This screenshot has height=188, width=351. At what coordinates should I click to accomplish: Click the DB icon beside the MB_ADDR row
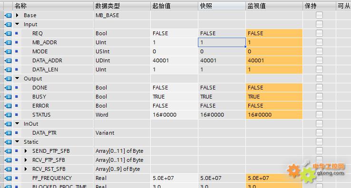(8, 42)
